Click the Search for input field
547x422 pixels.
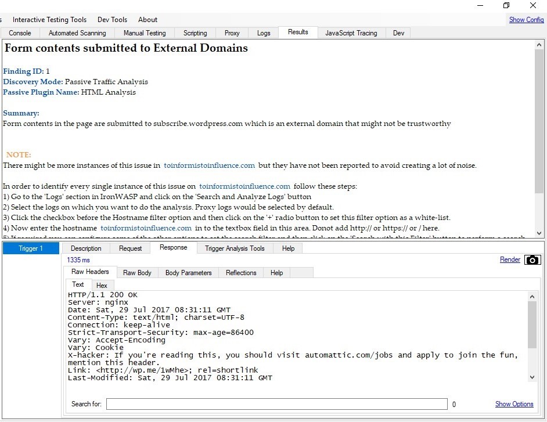276,404
